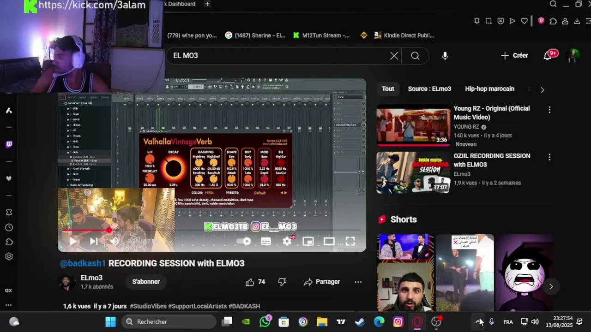Subscribe with S'abonner button
The width and height of the screenshot is (591, 332).
click(x=146, y=282)
